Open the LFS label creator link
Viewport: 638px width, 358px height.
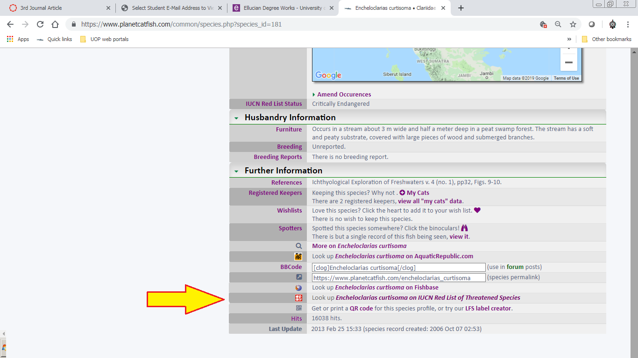click(488, 309)
